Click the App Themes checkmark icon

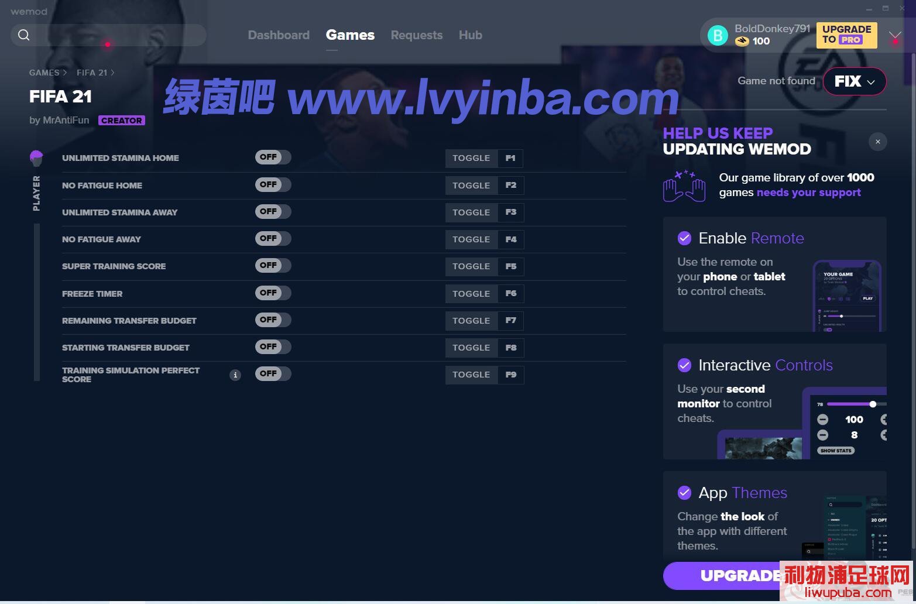coord(684,493)
